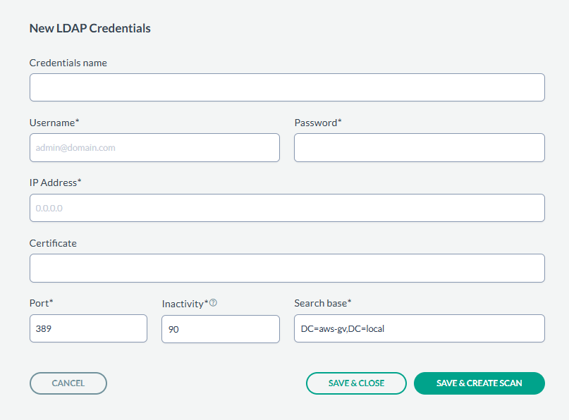569x420 pixels.
Task: Click the Port field containing 389
Action: tap(88, 328)
